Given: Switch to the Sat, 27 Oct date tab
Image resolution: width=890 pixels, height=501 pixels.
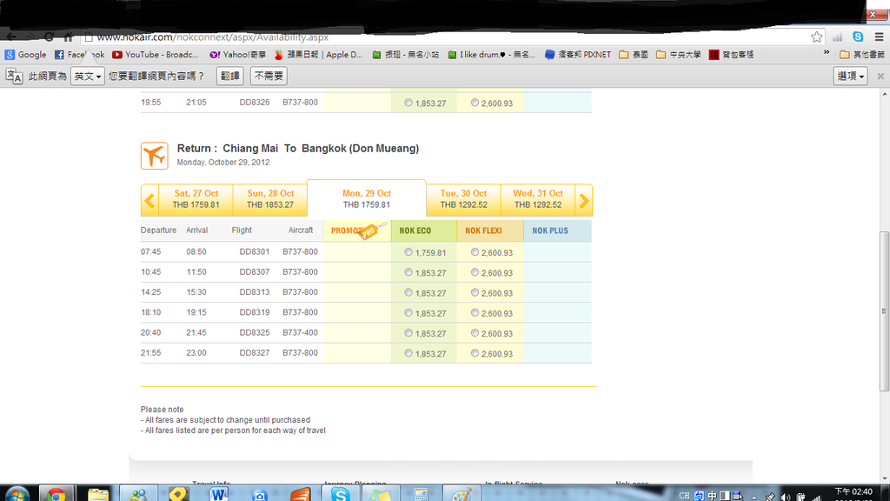Looking at the screenshot, I should [196, 201].
